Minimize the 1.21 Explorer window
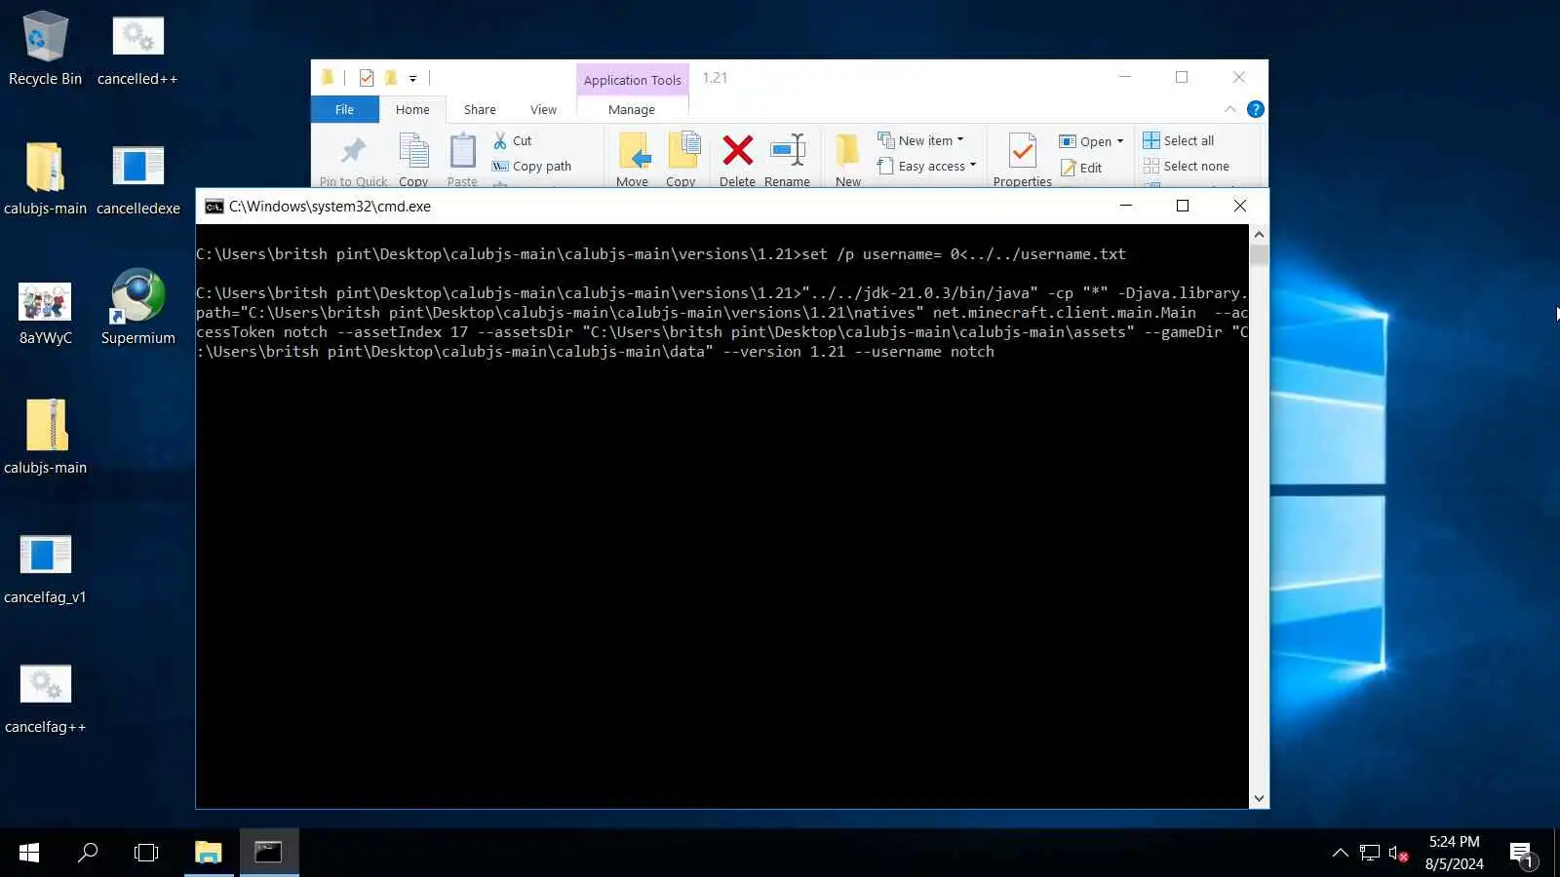 1124,77
